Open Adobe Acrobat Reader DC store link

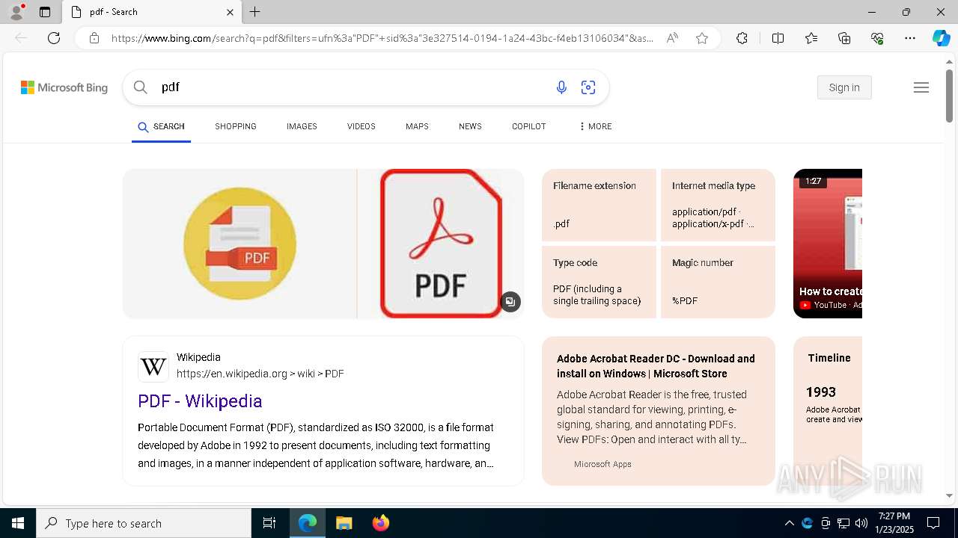click(656, 366)
